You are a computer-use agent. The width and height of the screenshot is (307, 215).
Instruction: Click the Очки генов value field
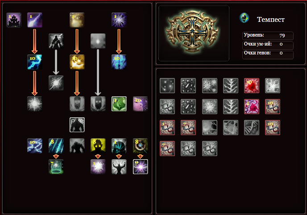coord(268,55)
